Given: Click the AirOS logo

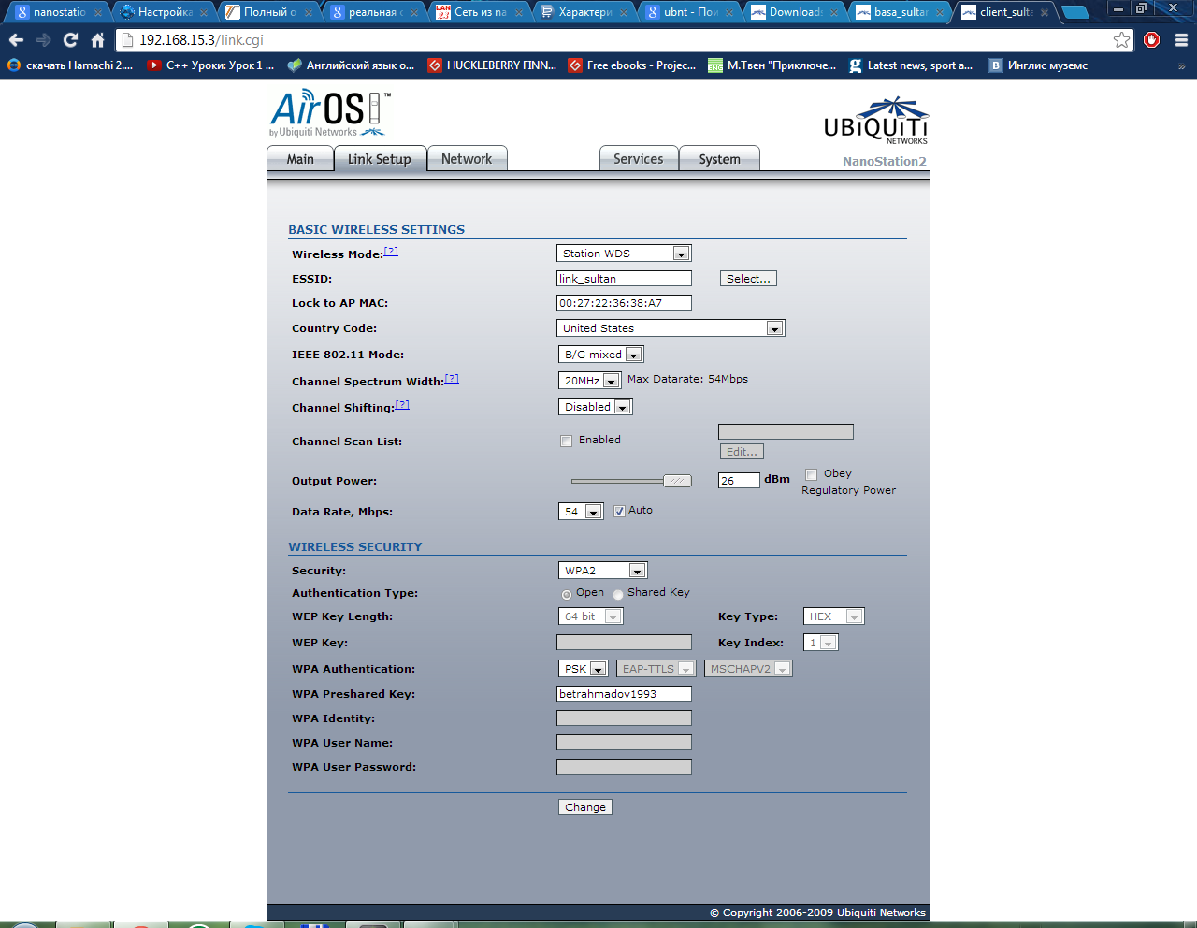Looking at the screenshot, I should tap(330, 114).
